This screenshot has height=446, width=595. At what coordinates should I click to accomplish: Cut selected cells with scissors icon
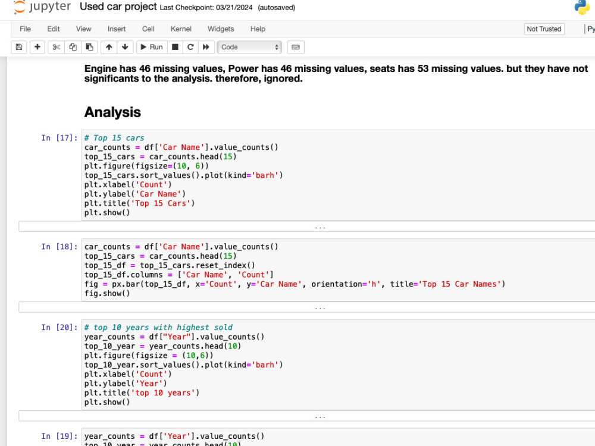coord(56,47)
